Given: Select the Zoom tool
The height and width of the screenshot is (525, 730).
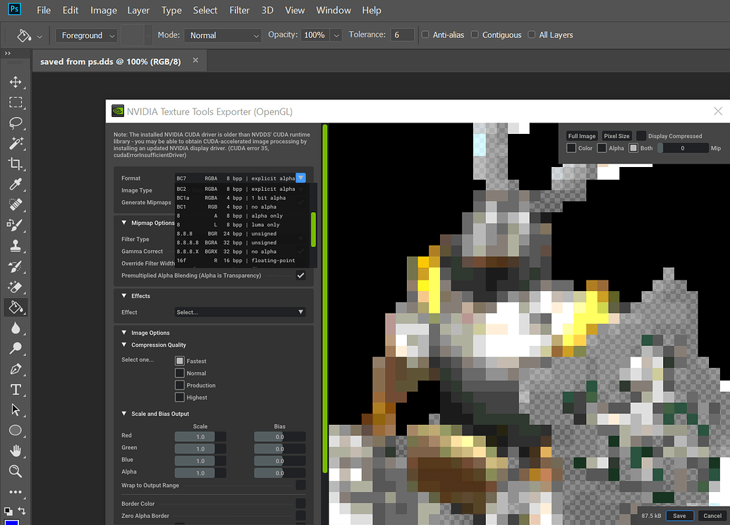Looking at the screenshot, I should [x=16, y=471].
